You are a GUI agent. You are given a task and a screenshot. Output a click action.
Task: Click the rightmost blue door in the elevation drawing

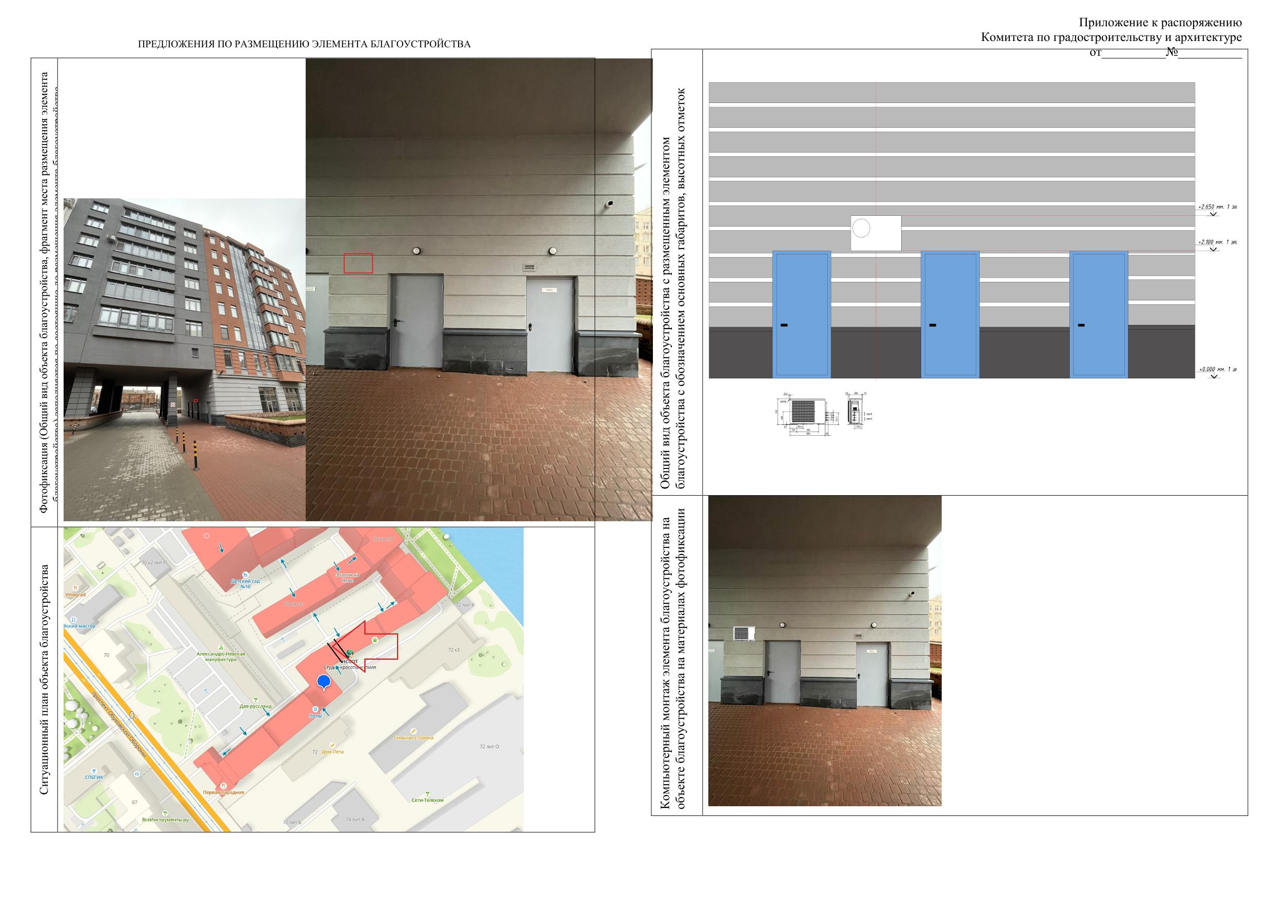pyautogui.click(x=1099, y=314)
